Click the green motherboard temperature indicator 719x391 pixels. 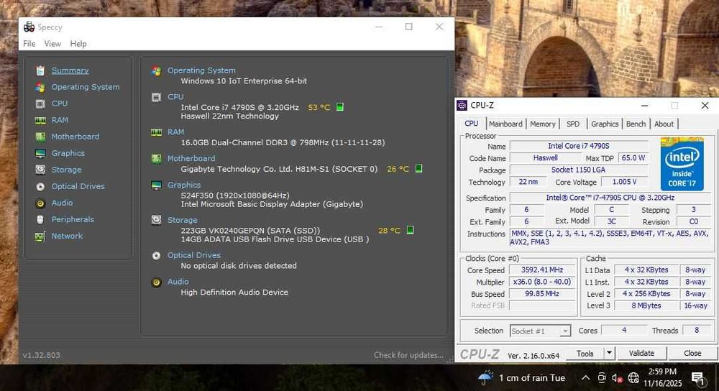(418, 169)
